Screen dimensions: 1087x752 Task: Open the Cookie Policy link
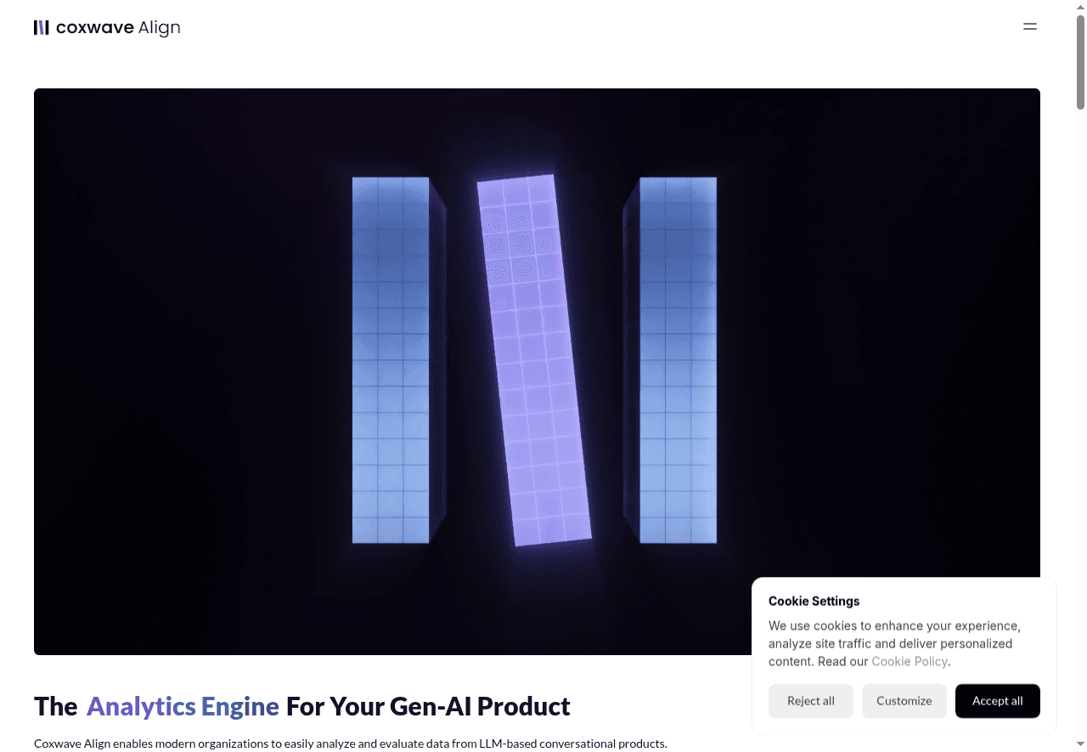coord(909,661)
